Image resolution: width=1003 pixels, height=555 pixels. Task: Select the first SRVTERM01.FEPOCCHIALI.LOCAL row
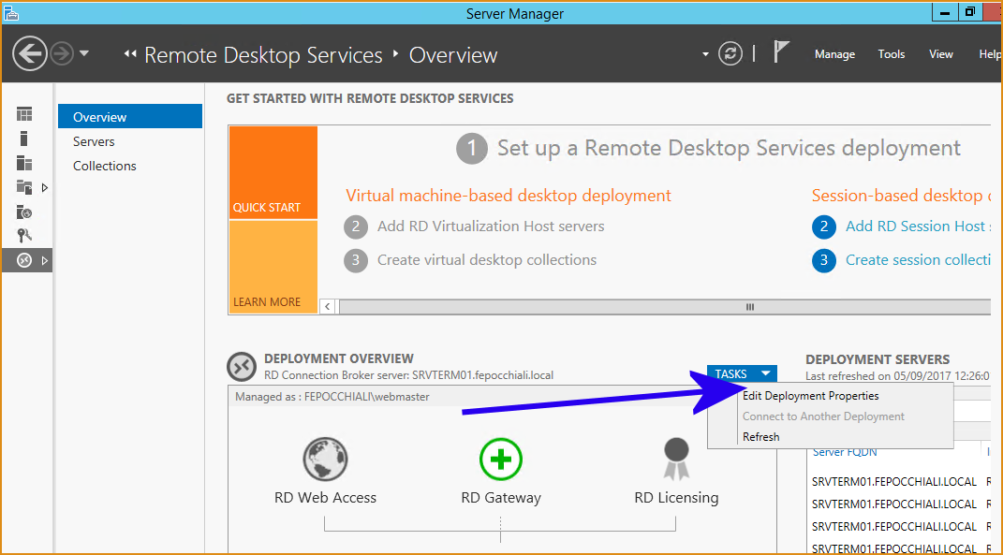pyautogui.click(x=894, y=481)
